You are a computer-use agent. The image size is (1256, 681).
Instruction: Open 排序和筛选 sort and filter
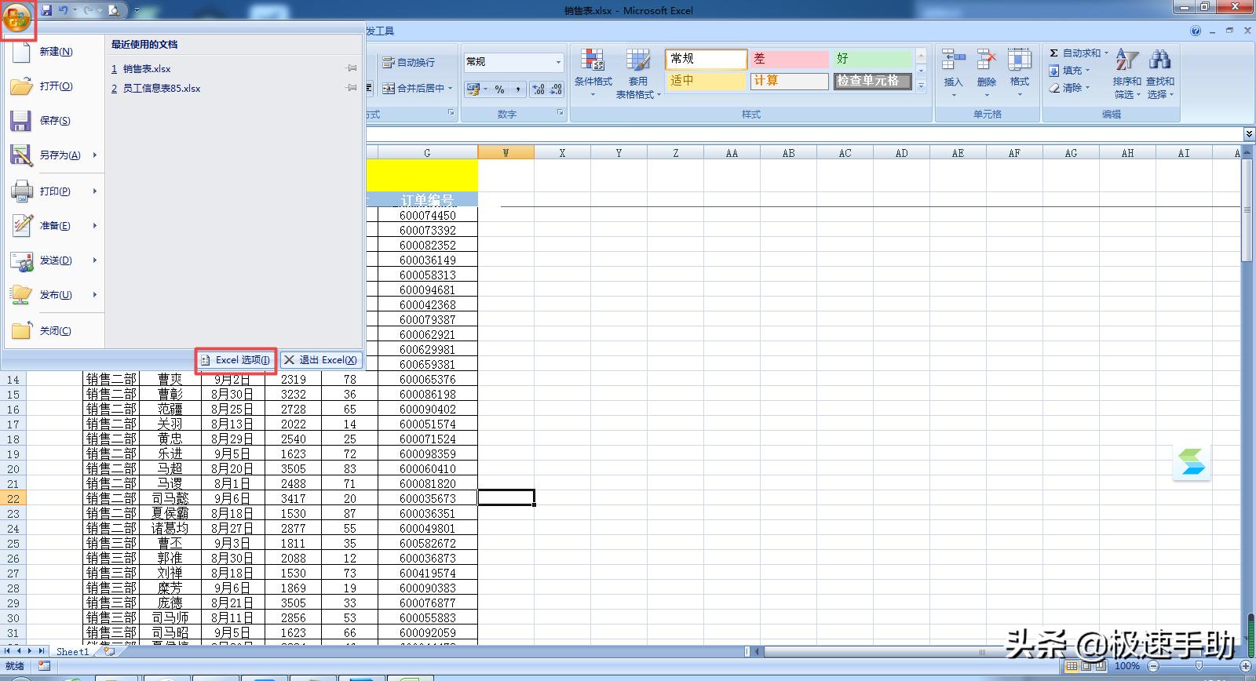1126,74
